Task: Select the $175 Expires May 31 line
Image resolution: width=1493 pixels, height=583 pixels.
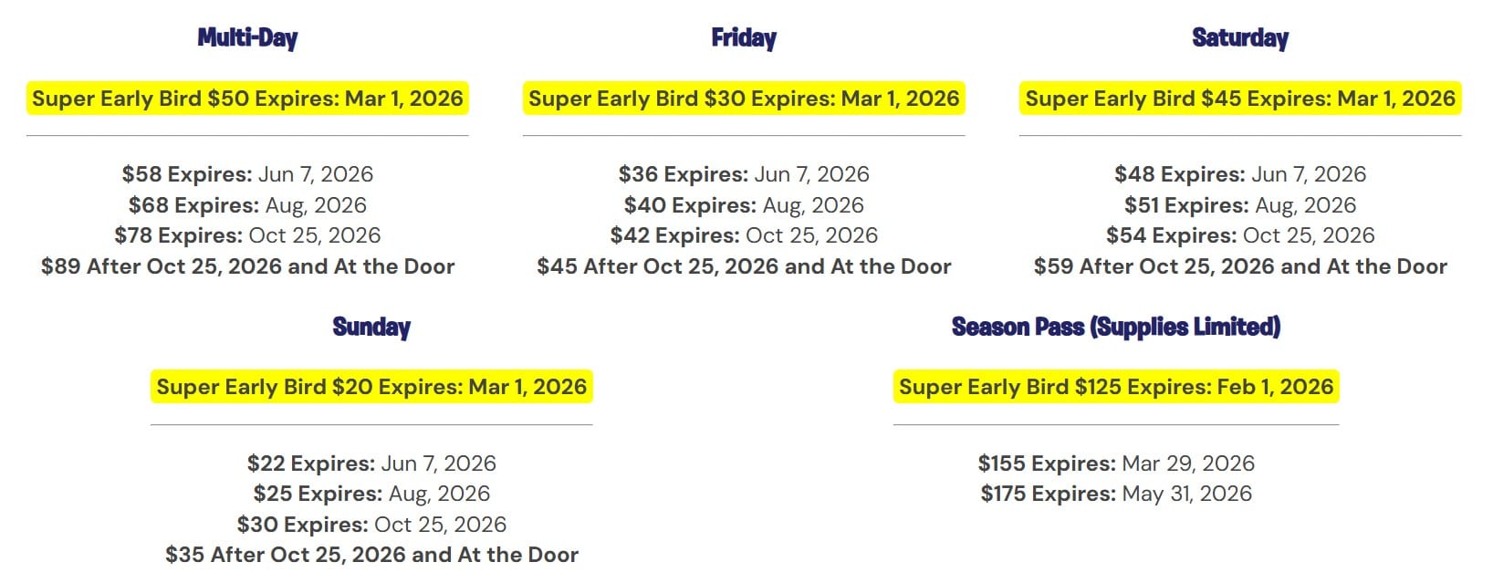Action: [1116, 494]
